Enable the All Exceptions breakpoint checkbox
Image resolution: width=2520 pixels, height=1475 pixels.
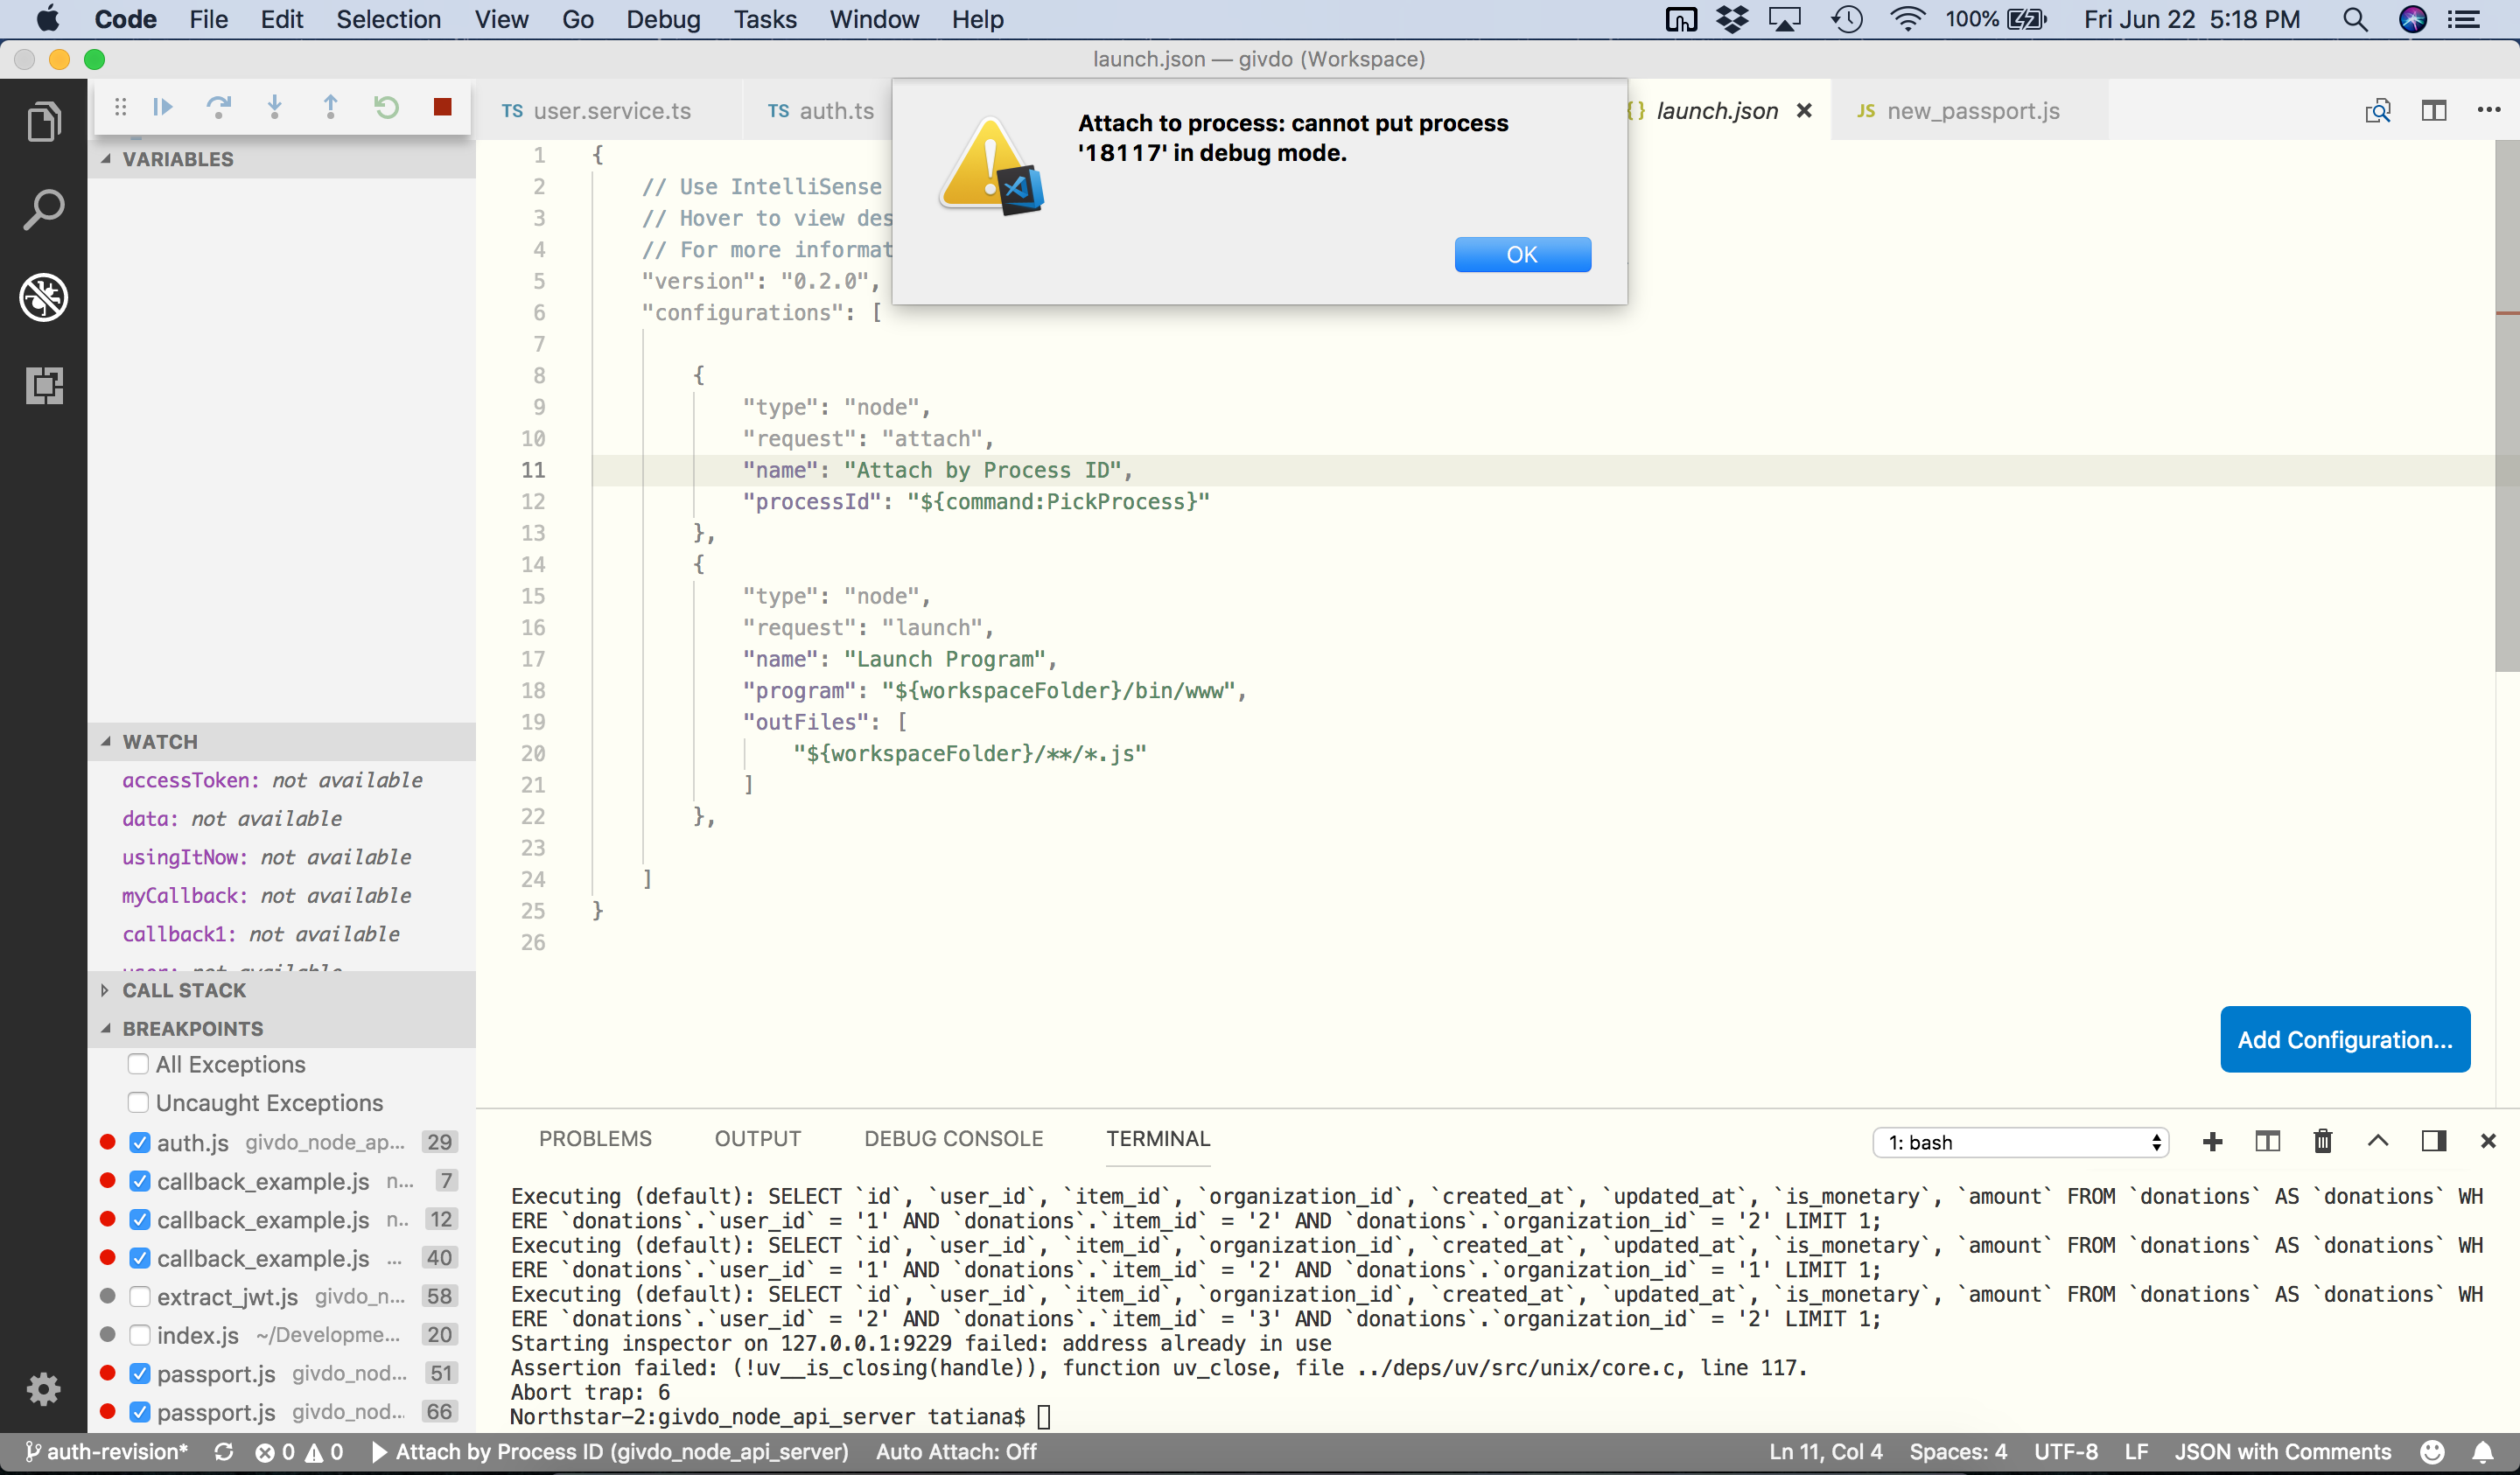pyautogui.click(x=139, y=1064)
